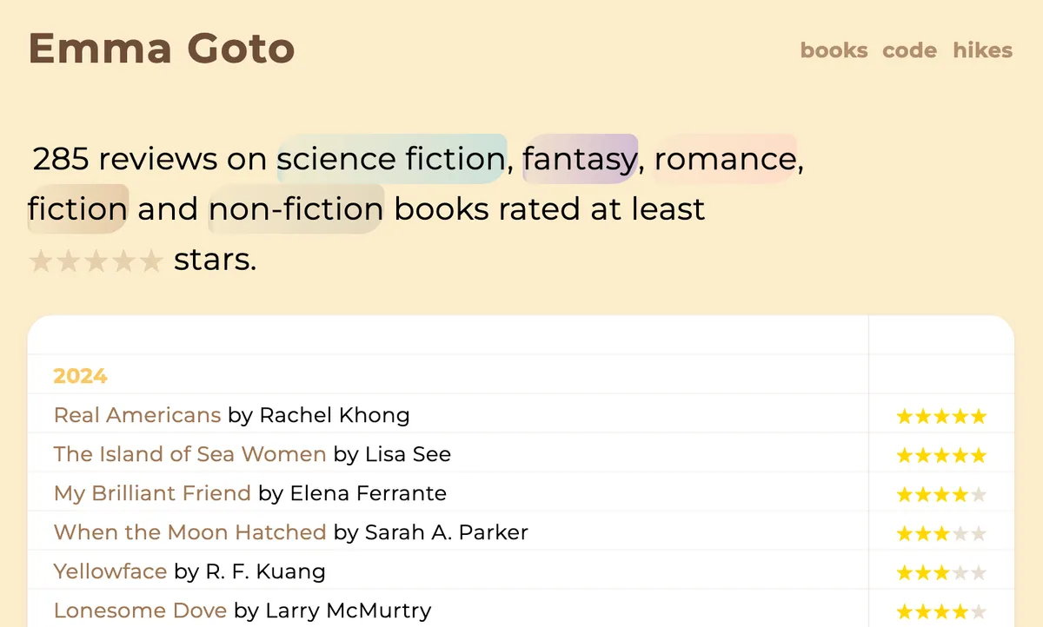Toggle the science fiction genre filter
This screenshot has width=1043, height=627.
391,159
